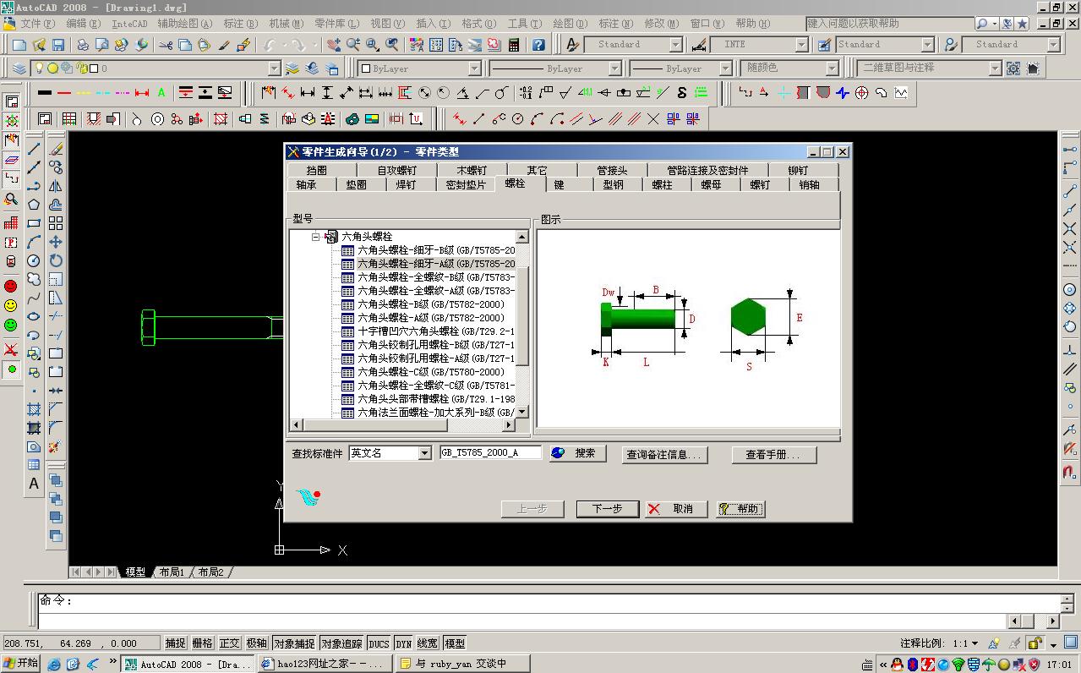The width and height of the screenshot is (1081, 673).
Task: Click the Workspace settings gear icon
Action: click(x=1013, y=68)
